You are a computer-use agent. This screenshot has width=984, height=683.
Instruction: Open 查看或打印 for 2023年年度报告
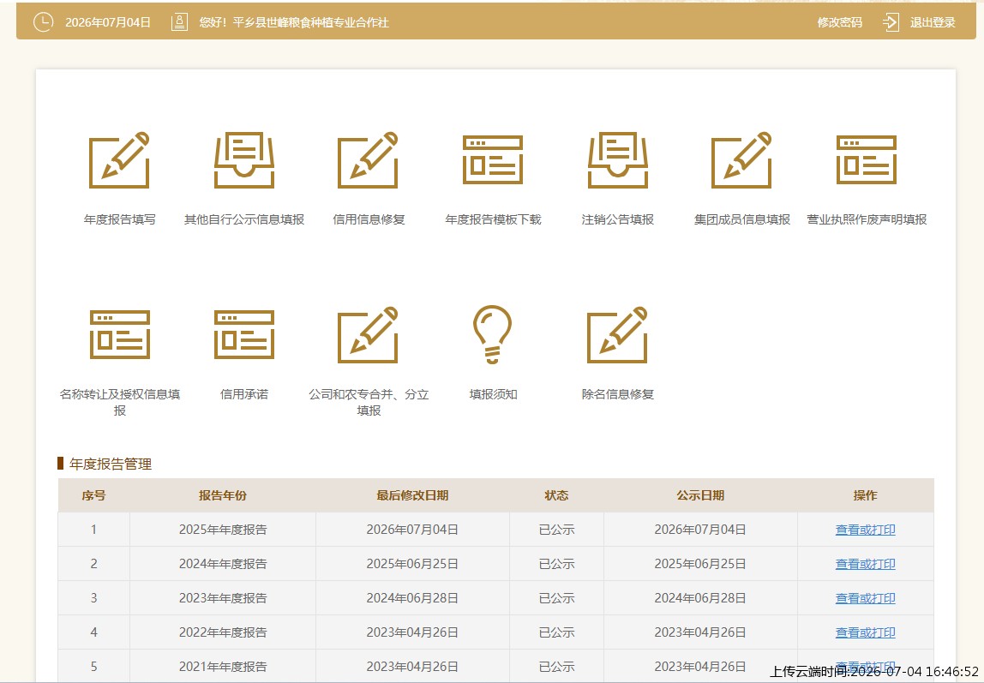click(865, 598)
